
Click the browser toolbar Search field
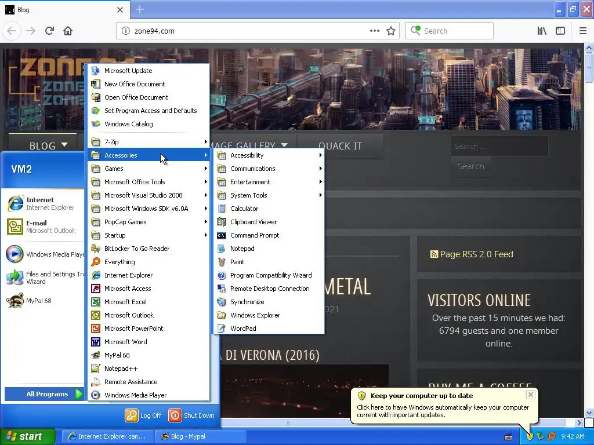coord(450,31)
